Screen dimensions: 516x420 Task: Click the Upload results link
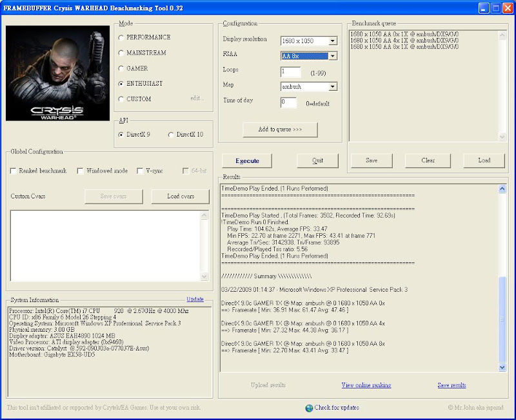click(268, 385)
